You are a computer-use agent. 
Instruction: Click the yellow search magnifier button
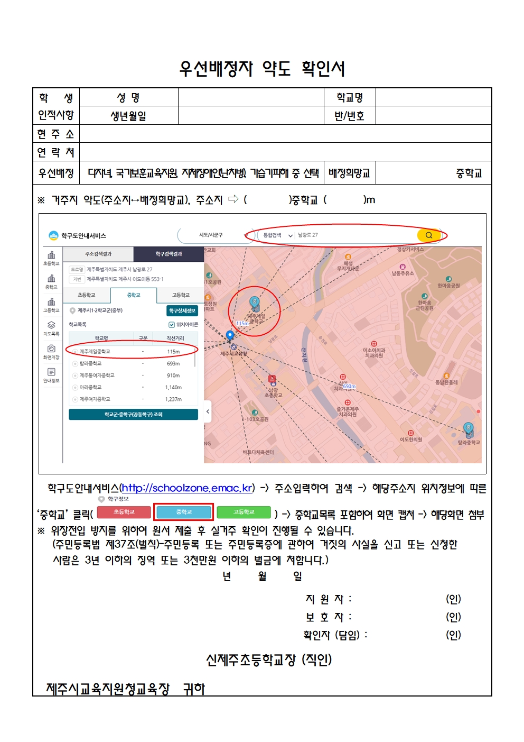[x=429, y=235]
